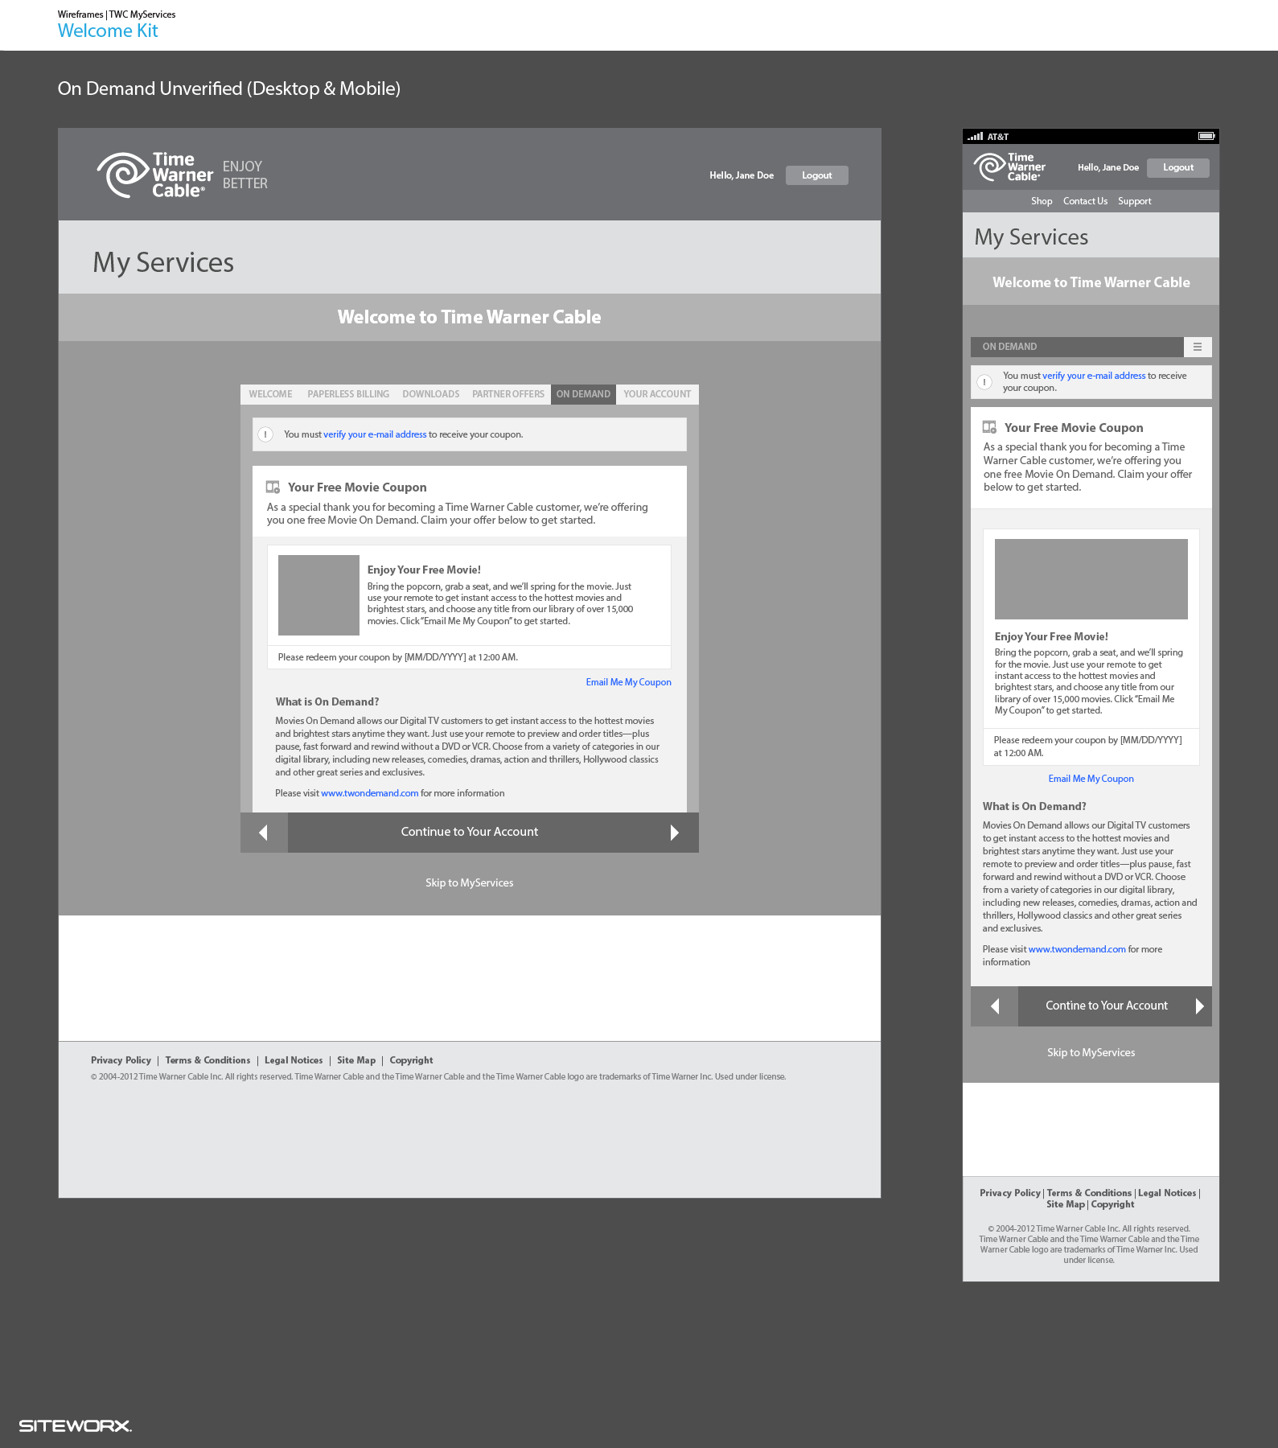Select the ON DEMAND desktop tab
The width and height of the screenshot is (1278, 1448).
pos(583,394)
